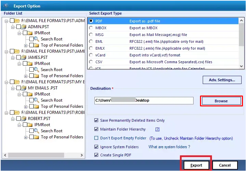The width and height of the screenshot is (246, 171).
Task: Click Top of Personal Folders folder icon under JAMES.PST
Action: [x=36, y=76]
